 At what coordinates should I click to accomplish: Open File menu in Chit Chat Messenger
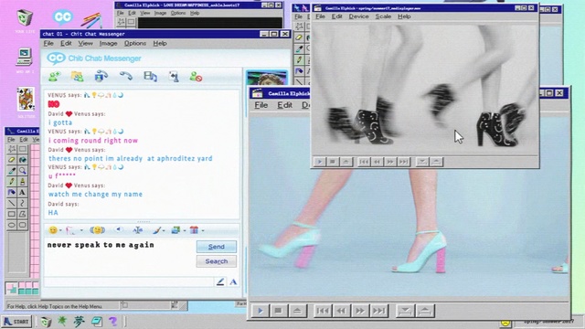click(x=48, y=43)
